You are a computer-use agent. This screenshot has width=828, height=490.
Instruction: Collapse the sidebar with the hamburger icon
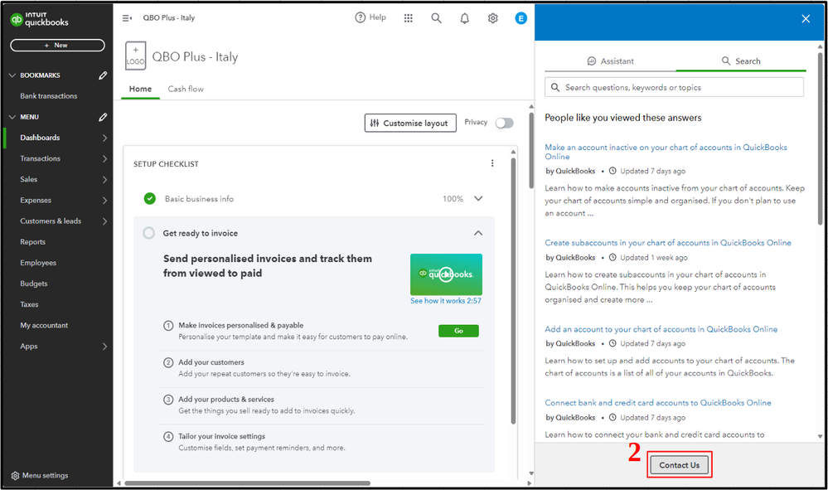(127, 18)
